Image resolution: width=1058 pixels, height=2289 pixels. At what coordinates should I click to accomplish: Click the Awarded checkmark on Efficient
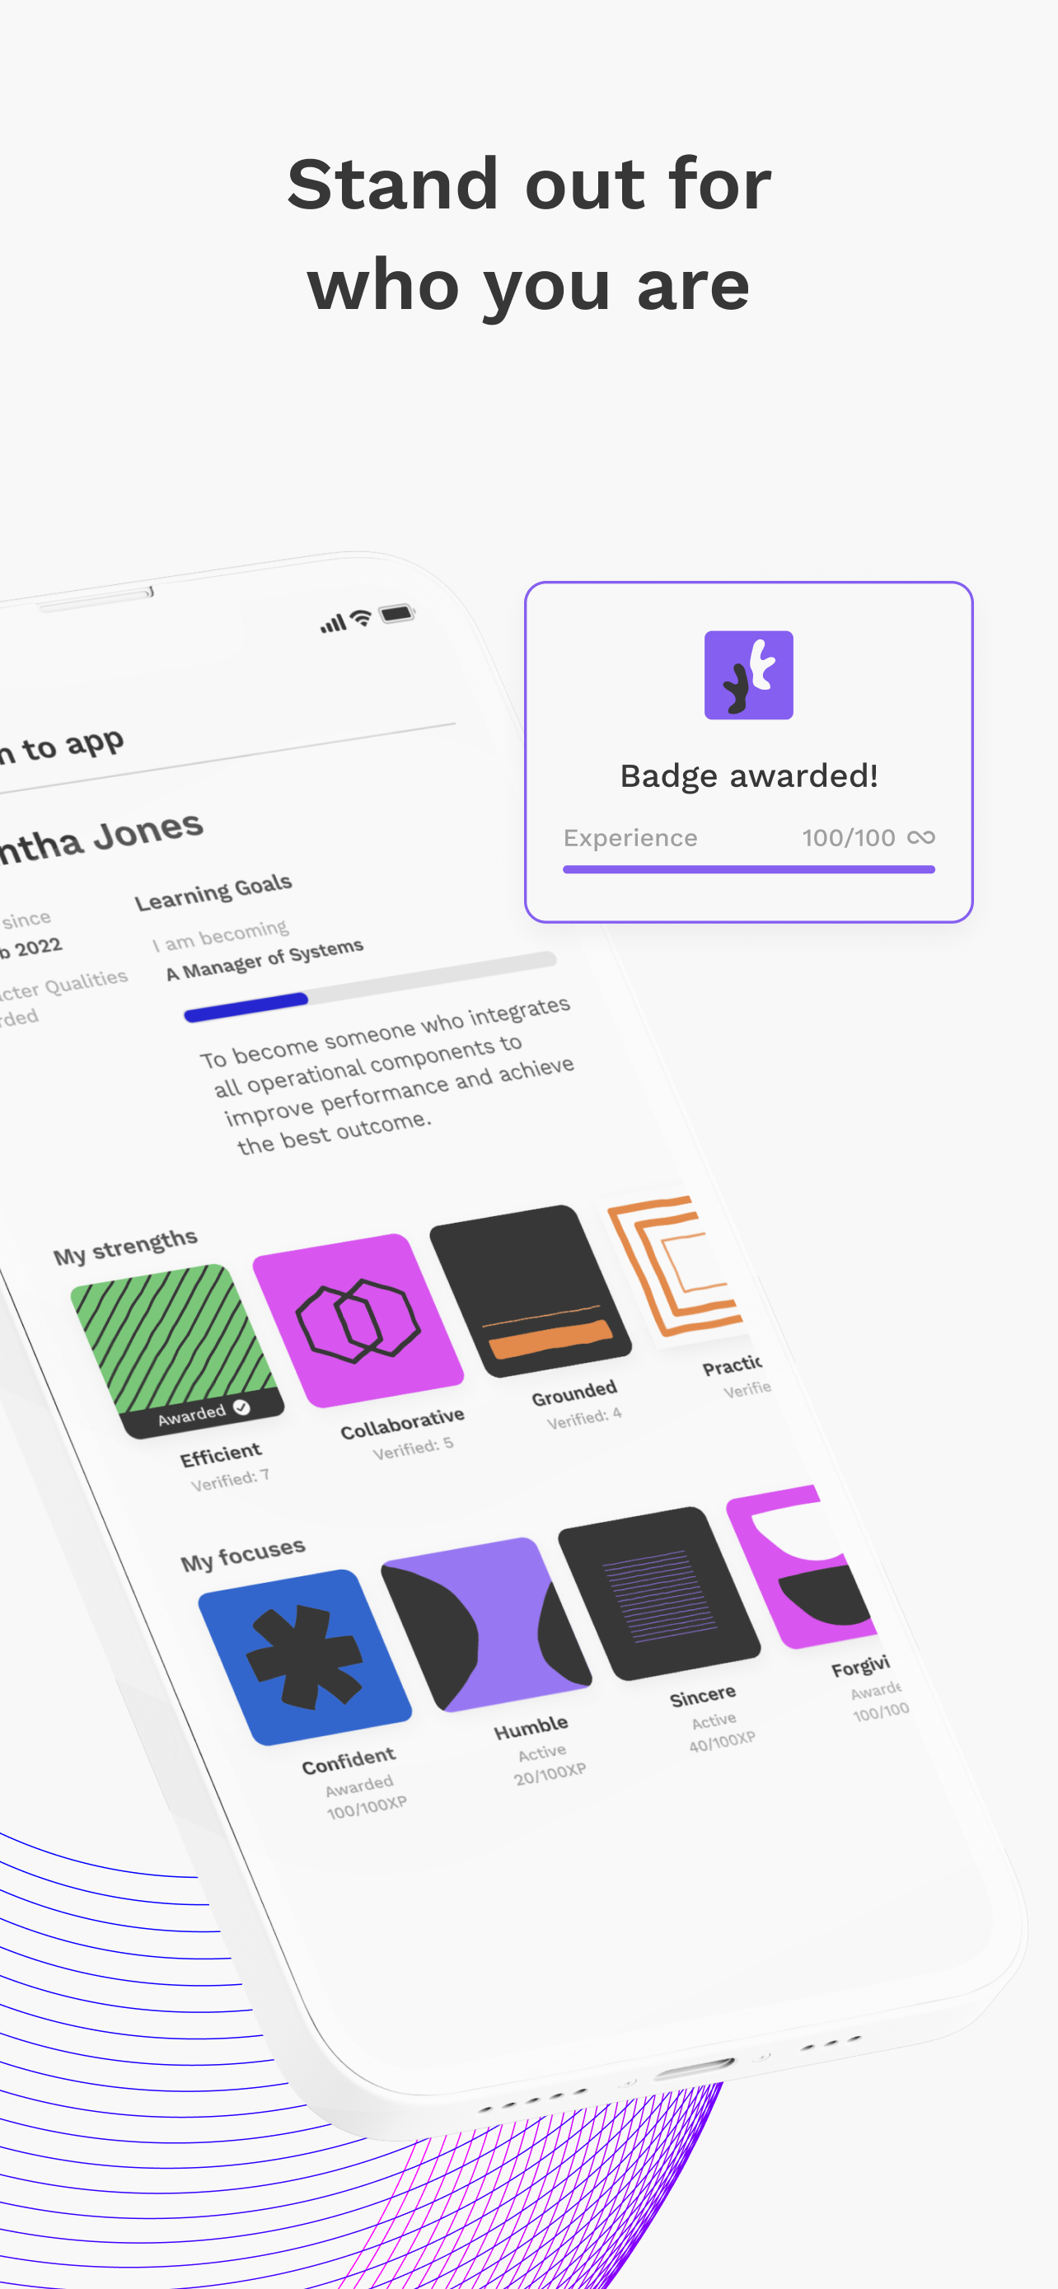click(241, 1407)
